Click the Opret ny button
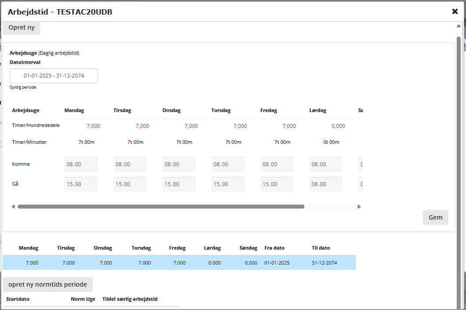The image size is (466, 310). click(21, 27)
